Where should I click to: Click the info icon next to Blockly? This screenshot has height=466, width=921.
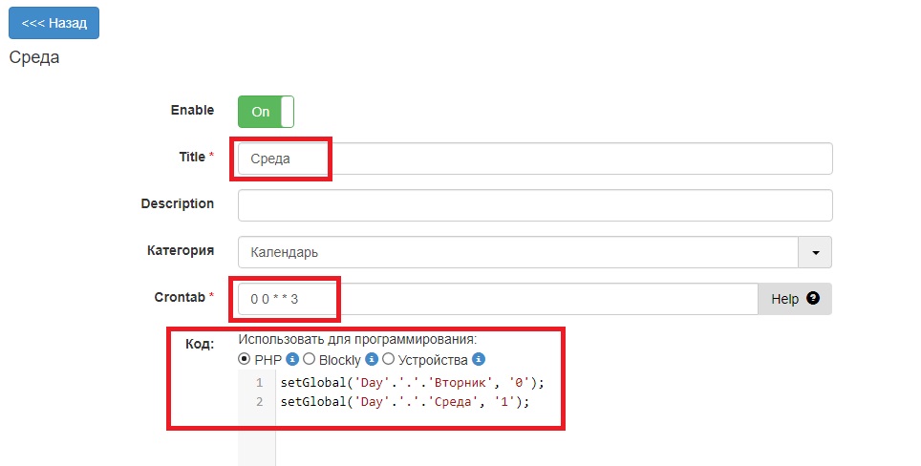(372, 360)
